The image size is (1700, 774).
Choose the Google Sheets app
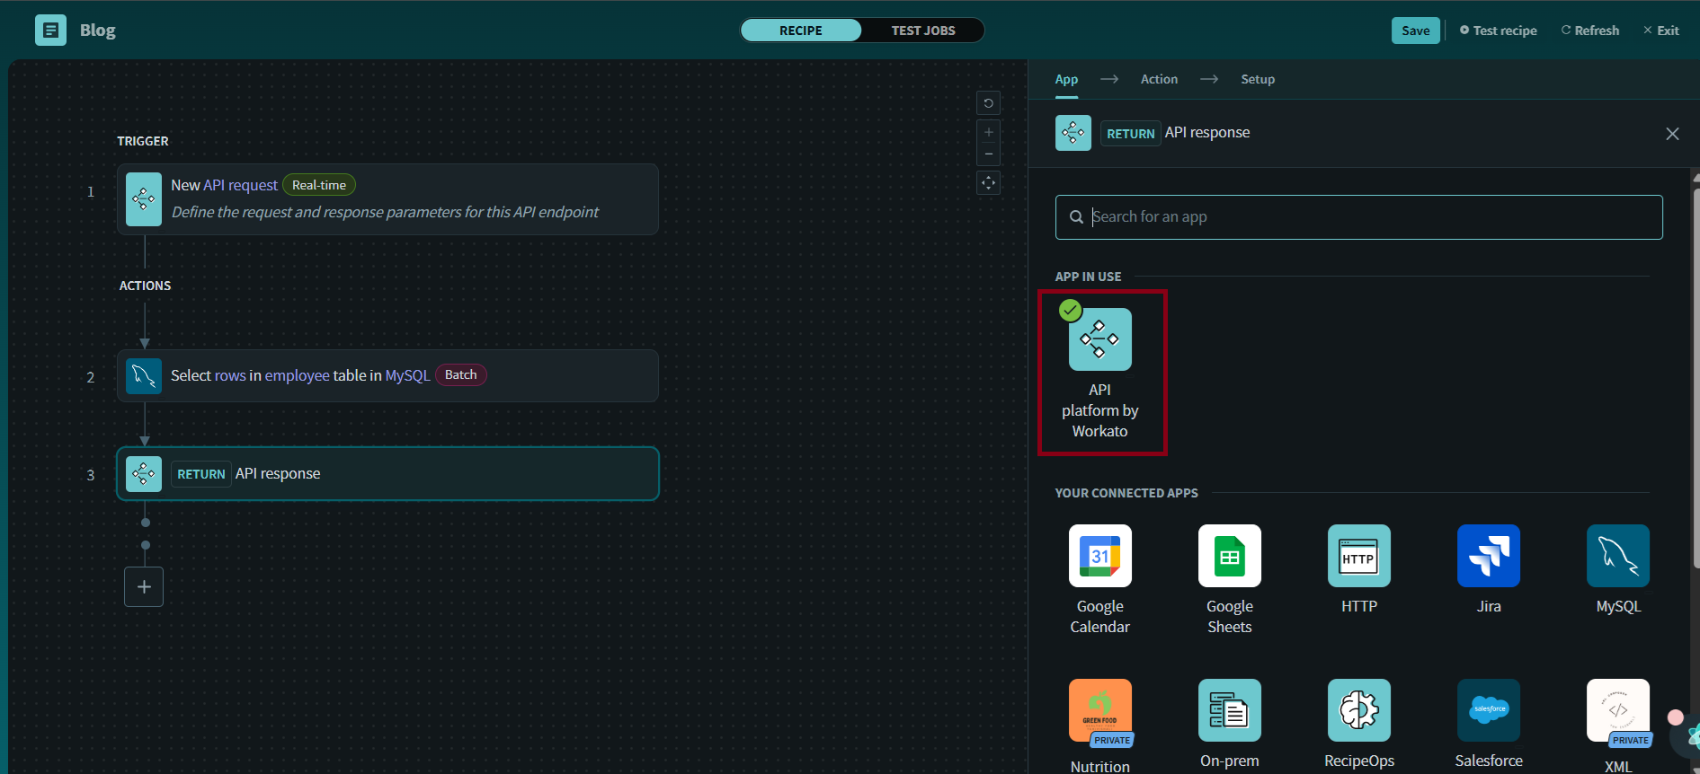[1230, 580]
